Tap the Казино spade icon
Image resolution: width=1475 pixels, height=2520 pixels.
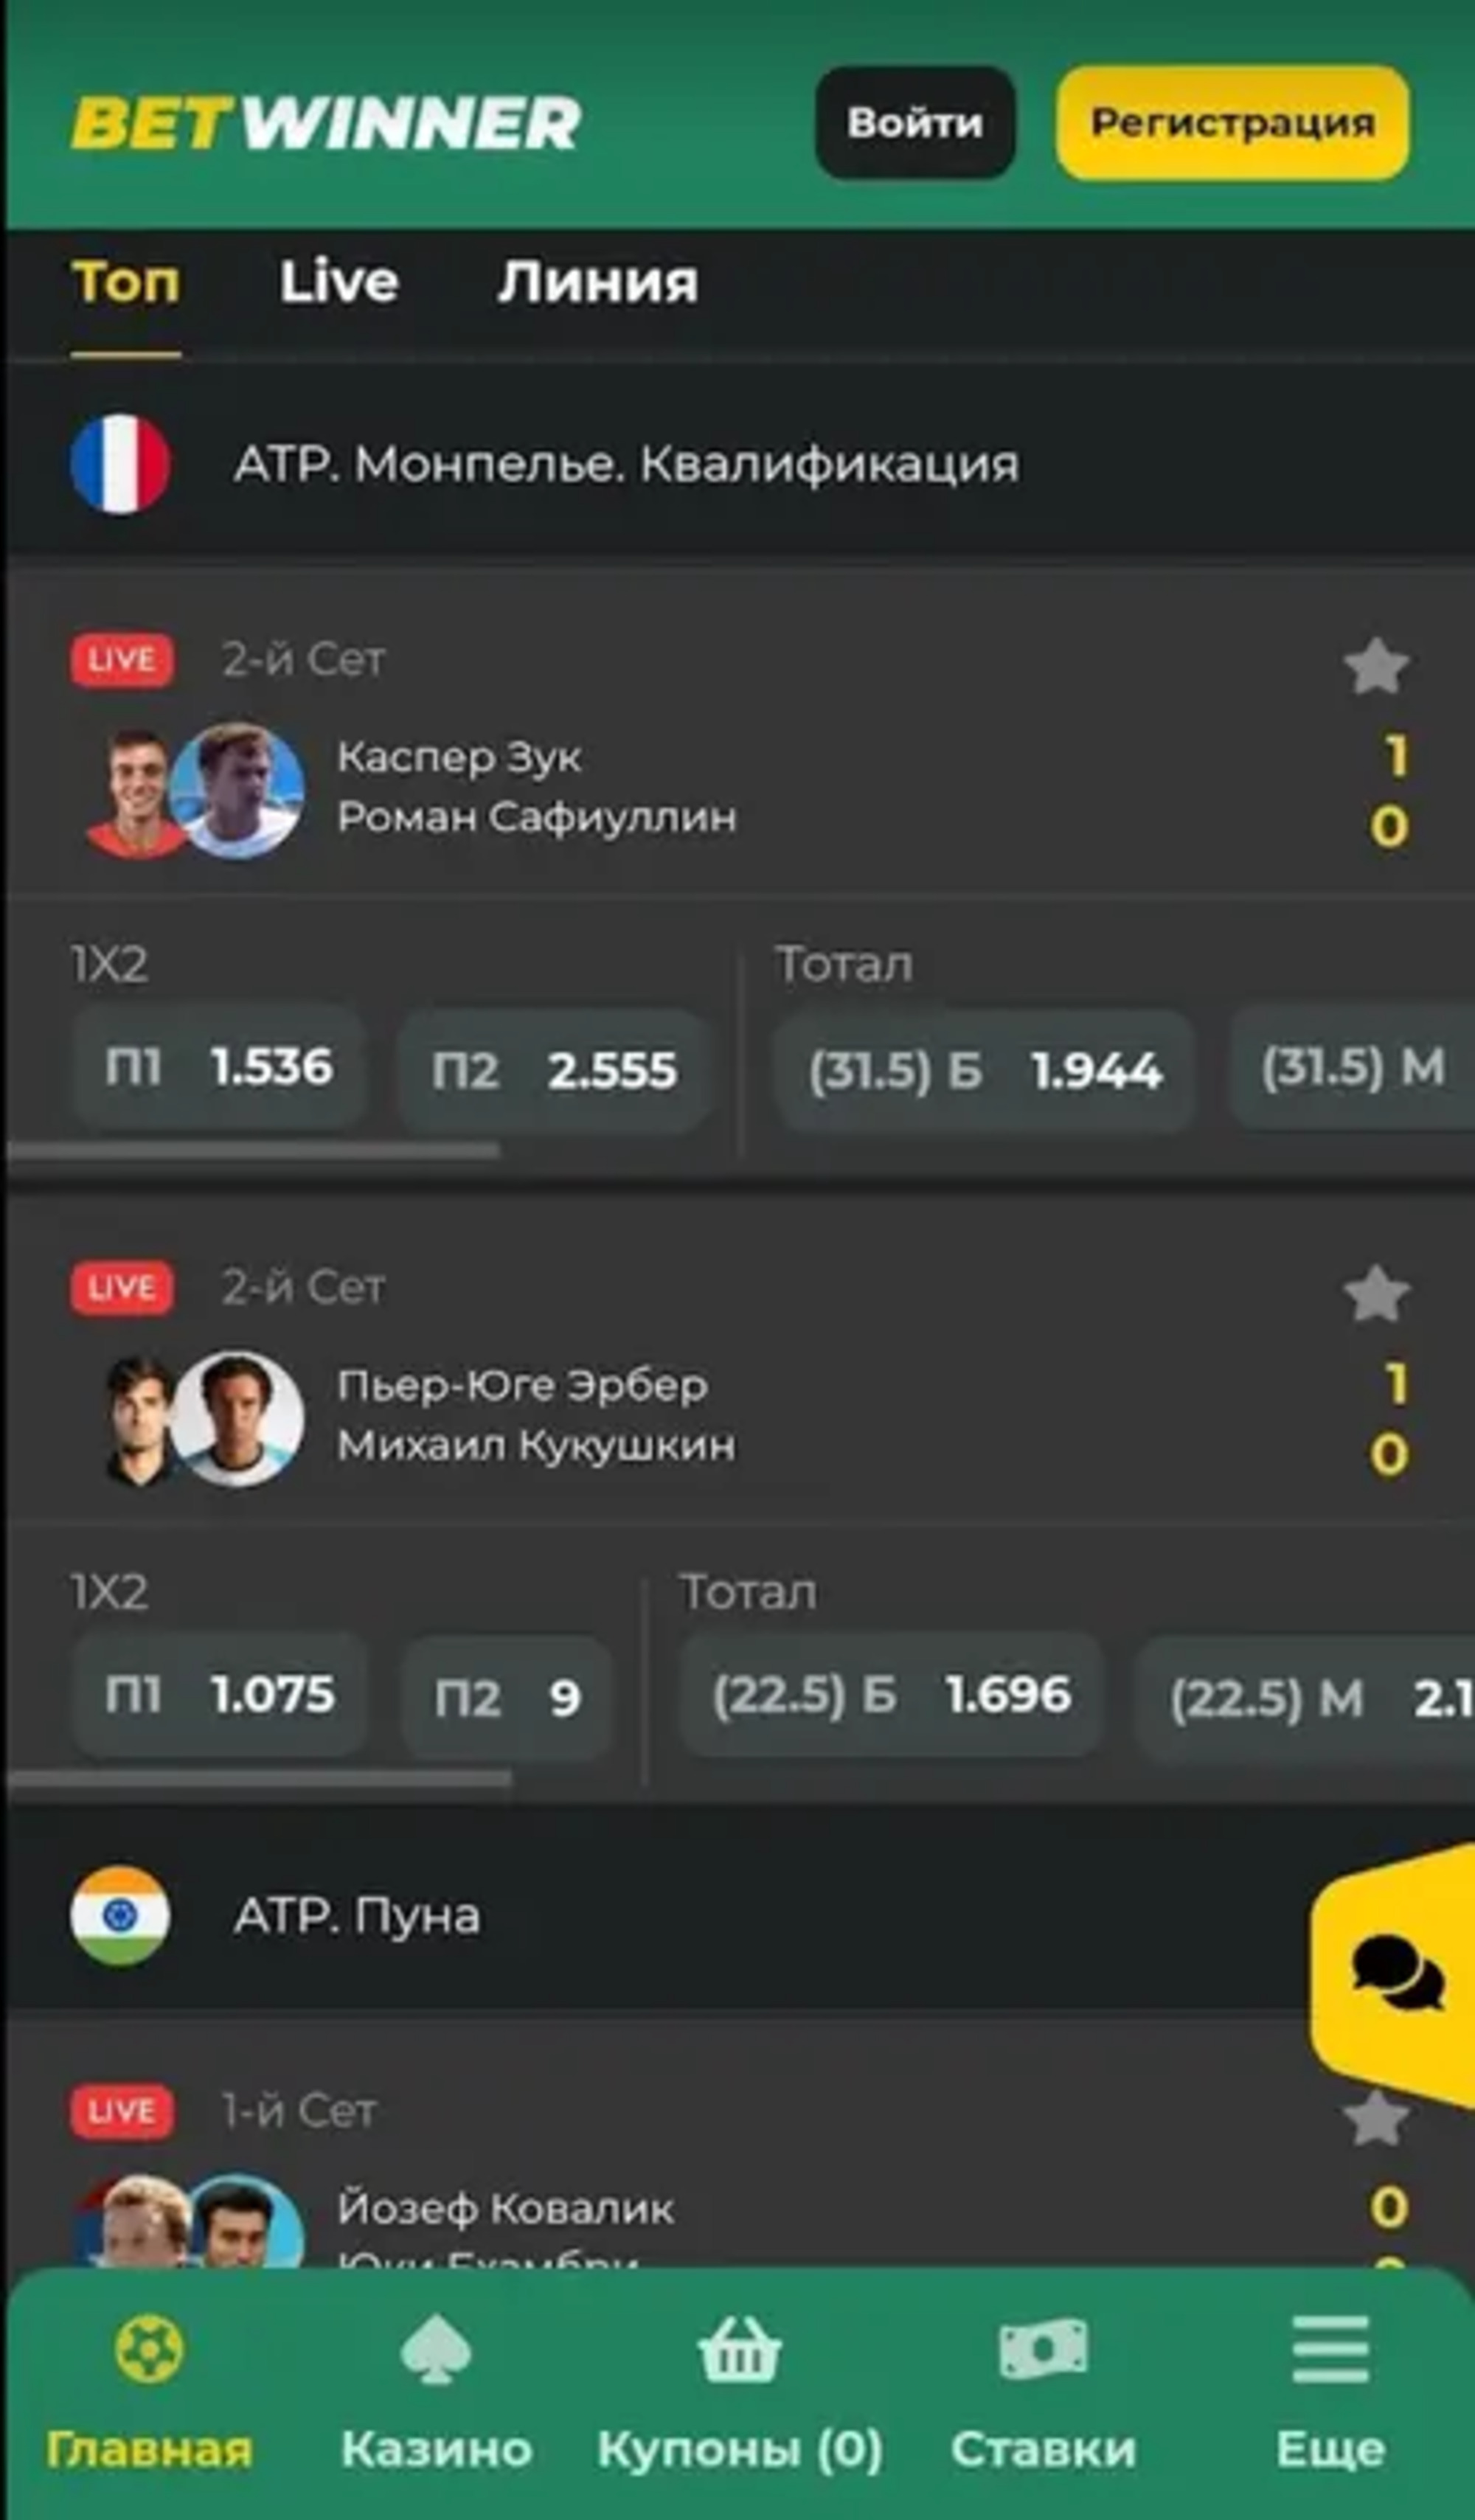(x=435, y=2349)
